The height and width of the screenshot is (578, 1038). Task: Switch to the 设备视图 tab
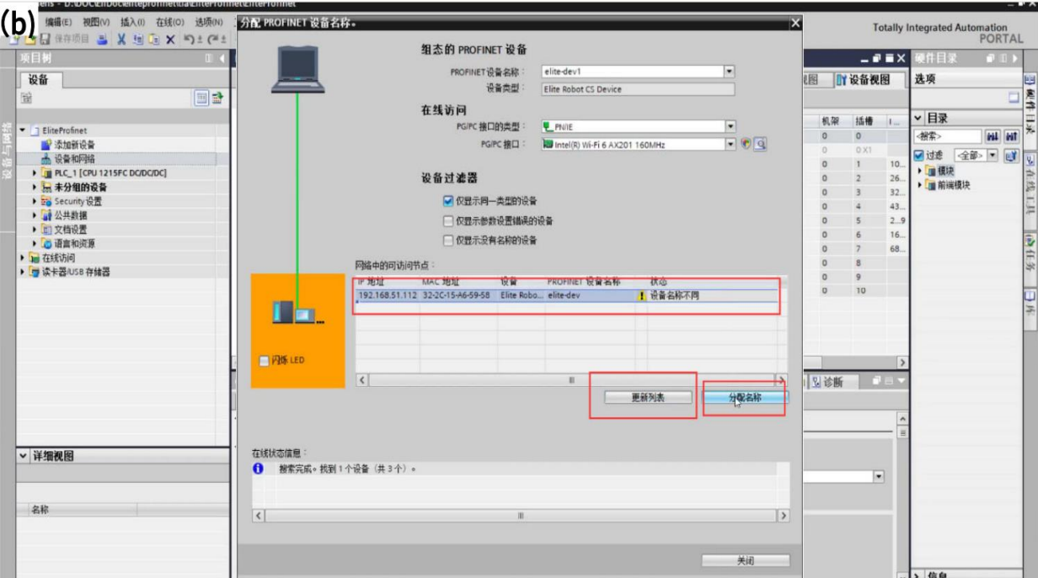(864, 80)
